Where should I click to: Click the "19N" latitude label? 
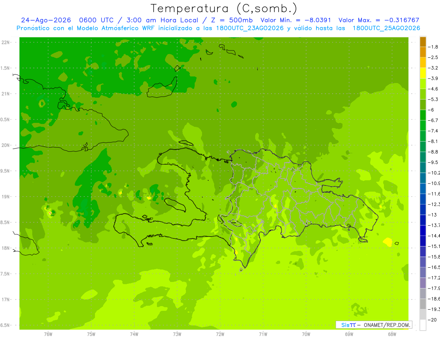pyautogui.click(x=6, y=197)
